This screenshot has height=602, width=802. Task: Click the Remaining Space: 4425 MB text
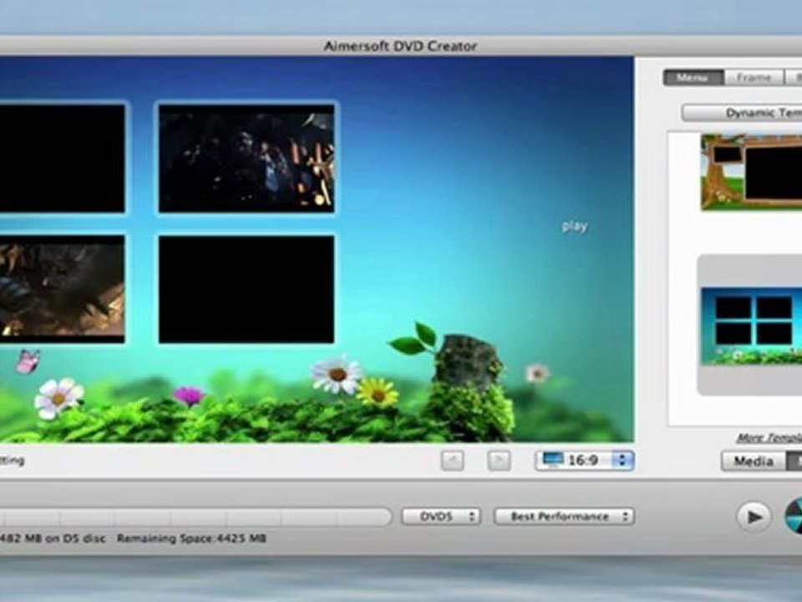[x=191, y=538]
